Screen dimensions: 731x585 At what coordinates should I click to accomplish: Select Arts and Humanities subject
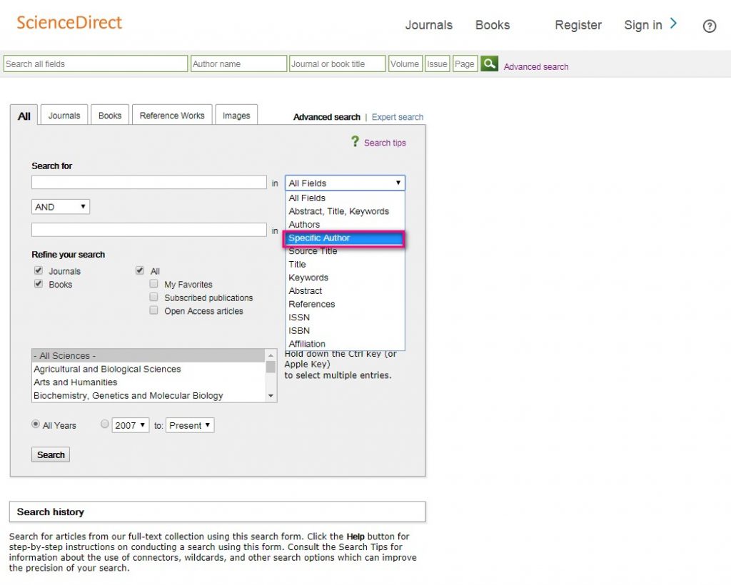click(x=148, y=382)
